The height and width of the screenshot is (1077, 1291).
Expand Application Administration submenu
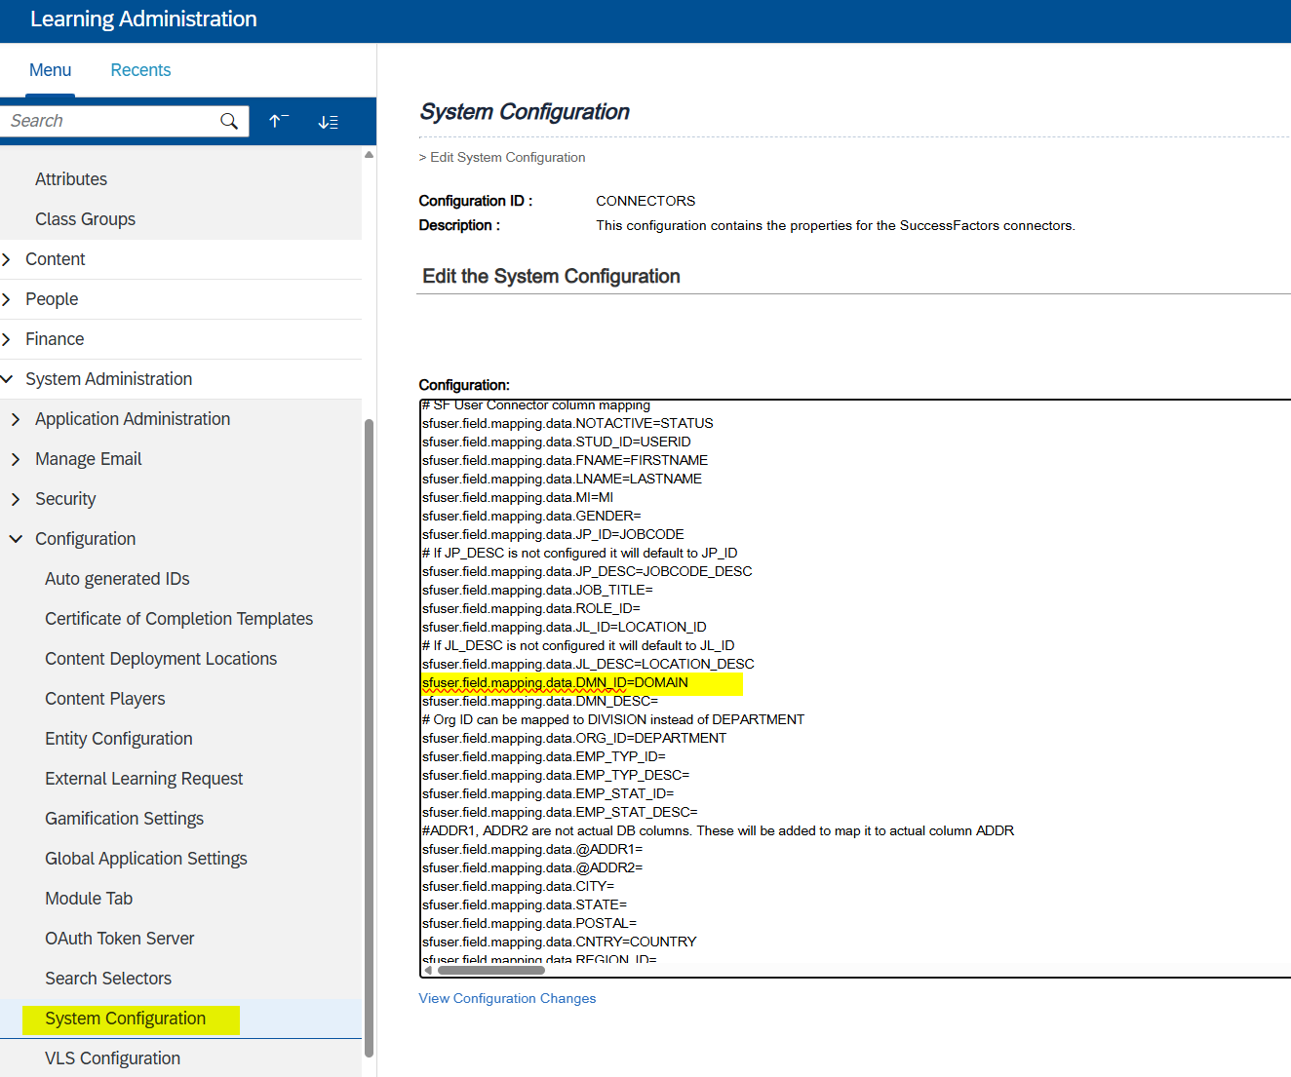coord(16,419)
